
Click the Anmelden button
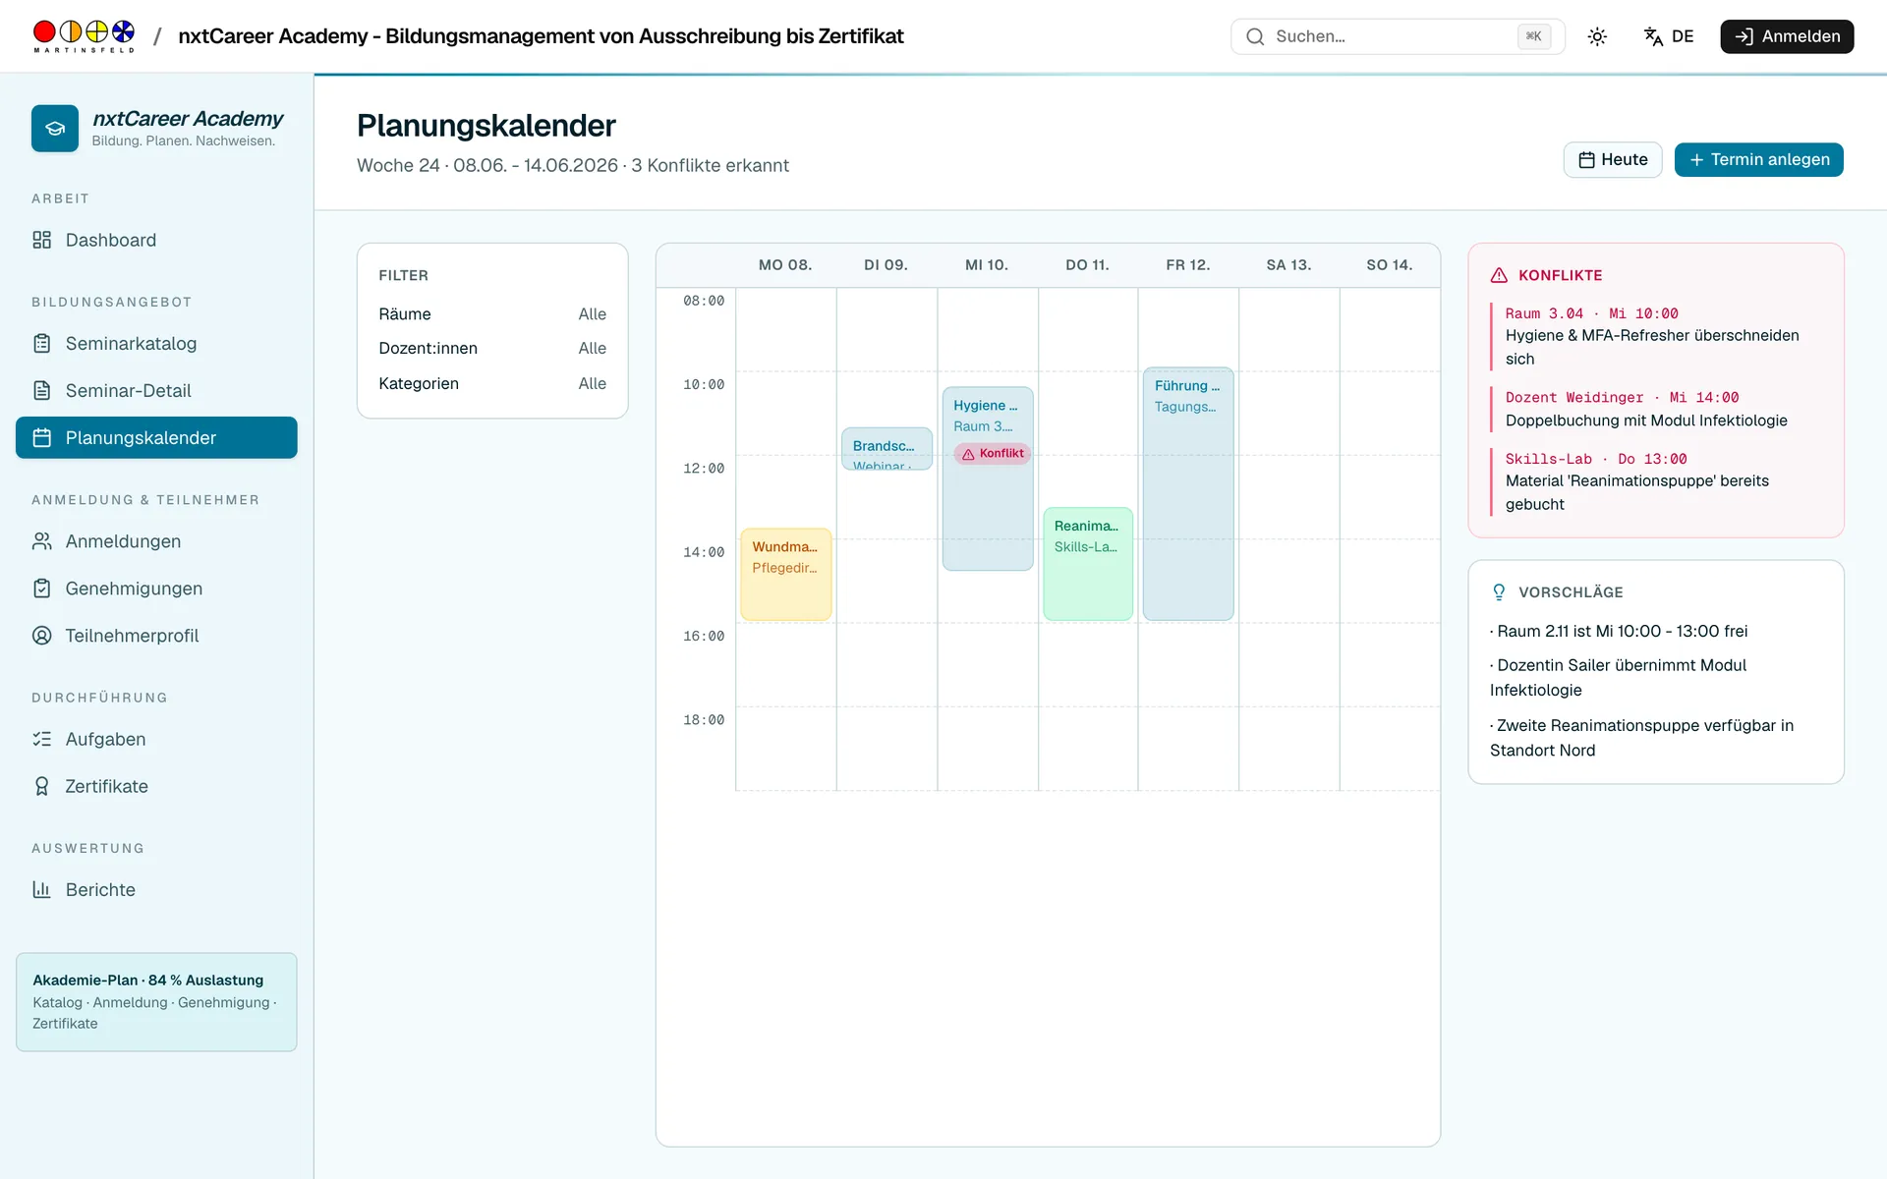(x=1787, y=36)
